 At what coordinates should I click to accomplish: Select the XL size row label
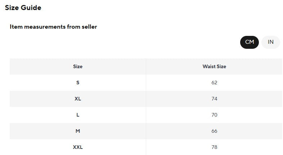tap(78, 99)
